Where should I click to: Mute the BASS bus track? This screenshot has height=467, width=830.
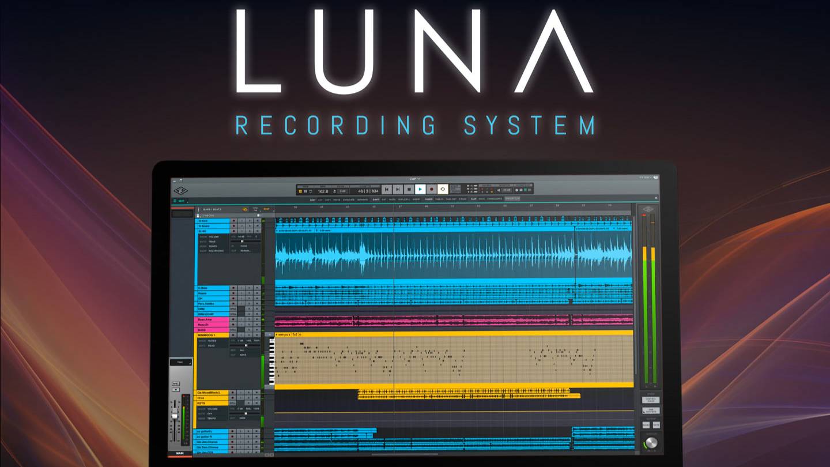click(x=257, y=330)
